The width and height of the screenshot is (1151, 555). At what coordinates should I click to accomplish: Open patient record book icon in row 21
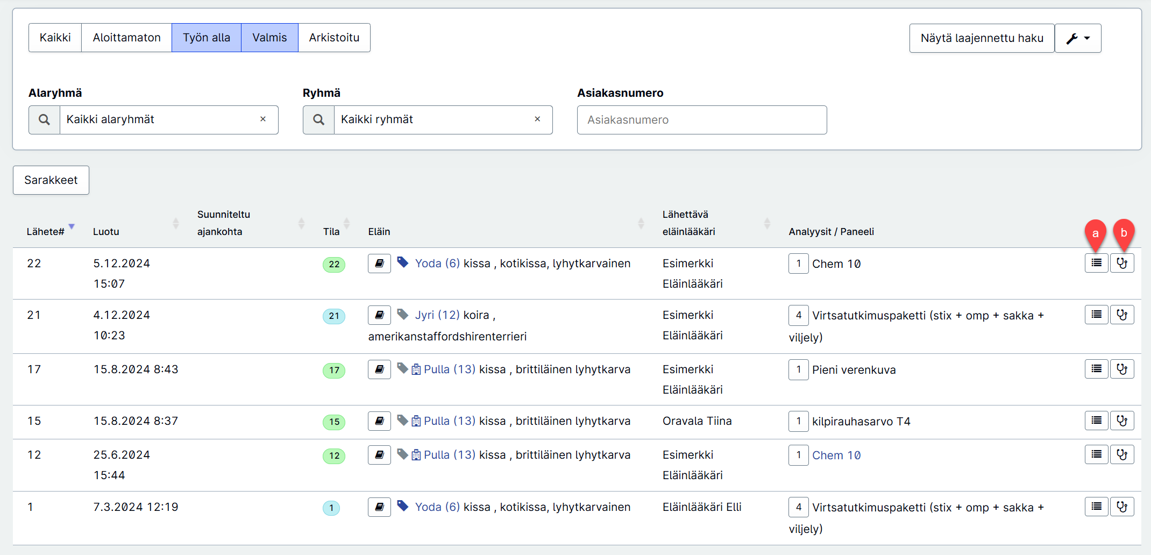click(x=379, y=315)
